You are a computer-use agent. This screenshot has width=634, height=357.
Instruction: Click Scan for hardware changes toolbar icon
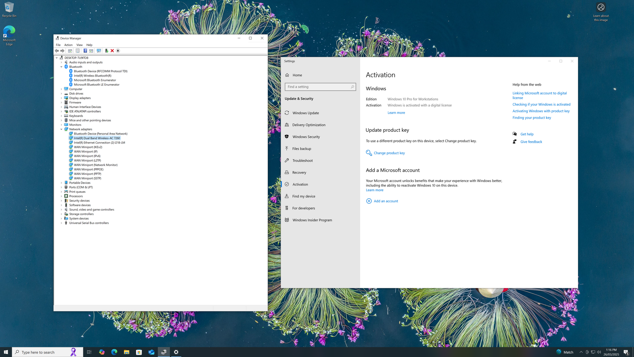click(99, 51)
